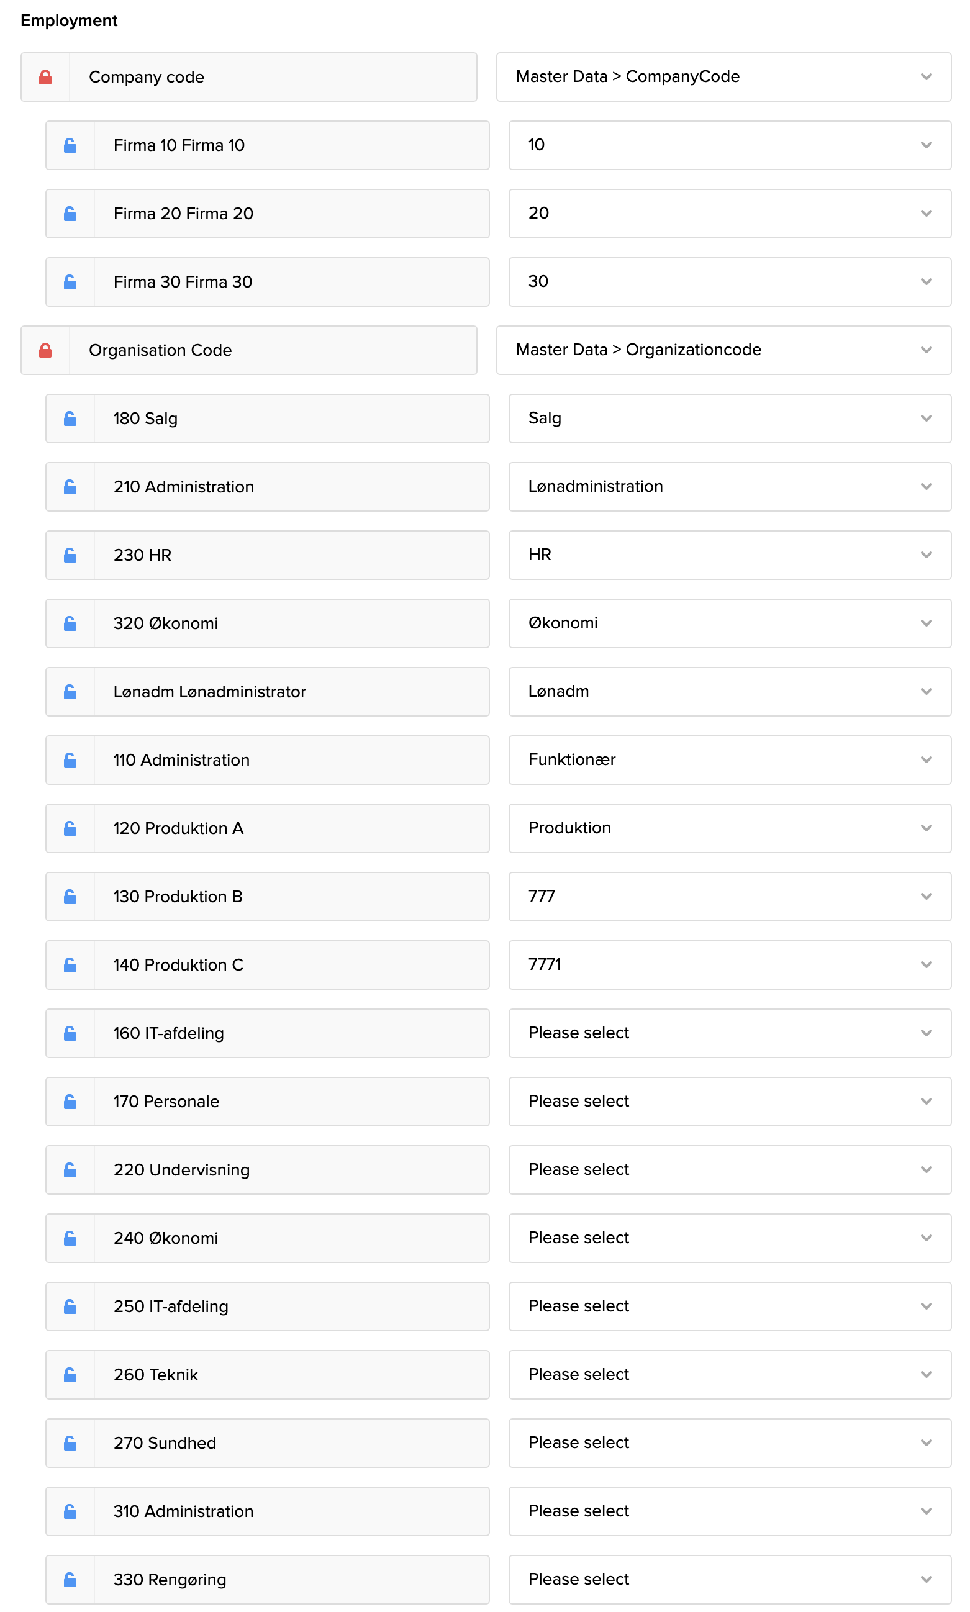970x1612 pixels.
Task: Click the unlock icon beside 260 Teknik
Action: (70, 1374)
